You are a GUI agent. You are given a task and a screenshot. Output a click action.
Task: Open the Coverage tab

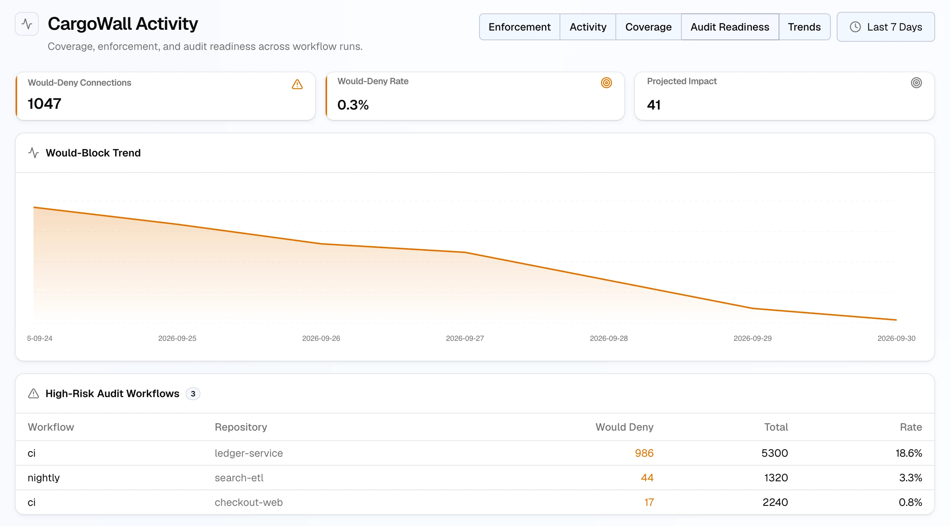point(648,27)
